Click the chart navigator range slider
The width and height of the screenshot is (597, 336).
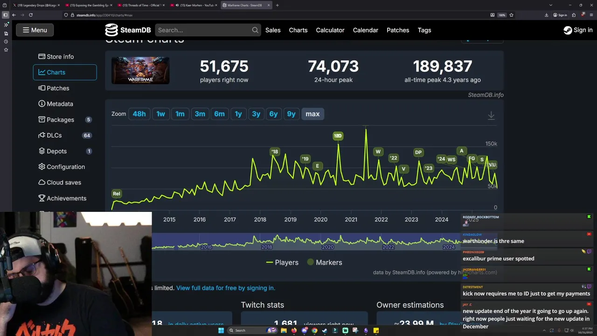tap(305, 242)
